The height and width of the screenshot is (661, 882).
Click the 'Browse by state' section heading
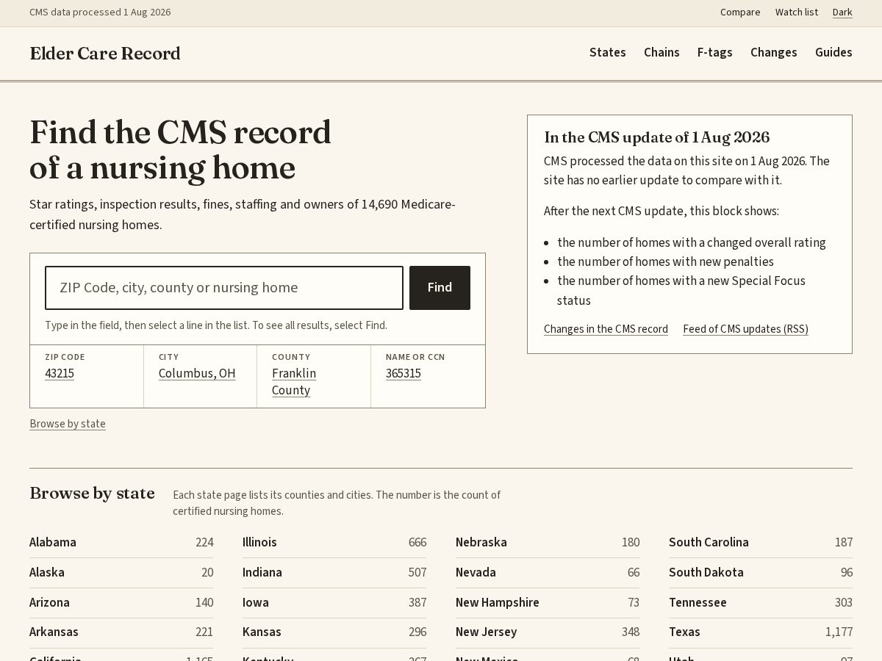point(92,493)
